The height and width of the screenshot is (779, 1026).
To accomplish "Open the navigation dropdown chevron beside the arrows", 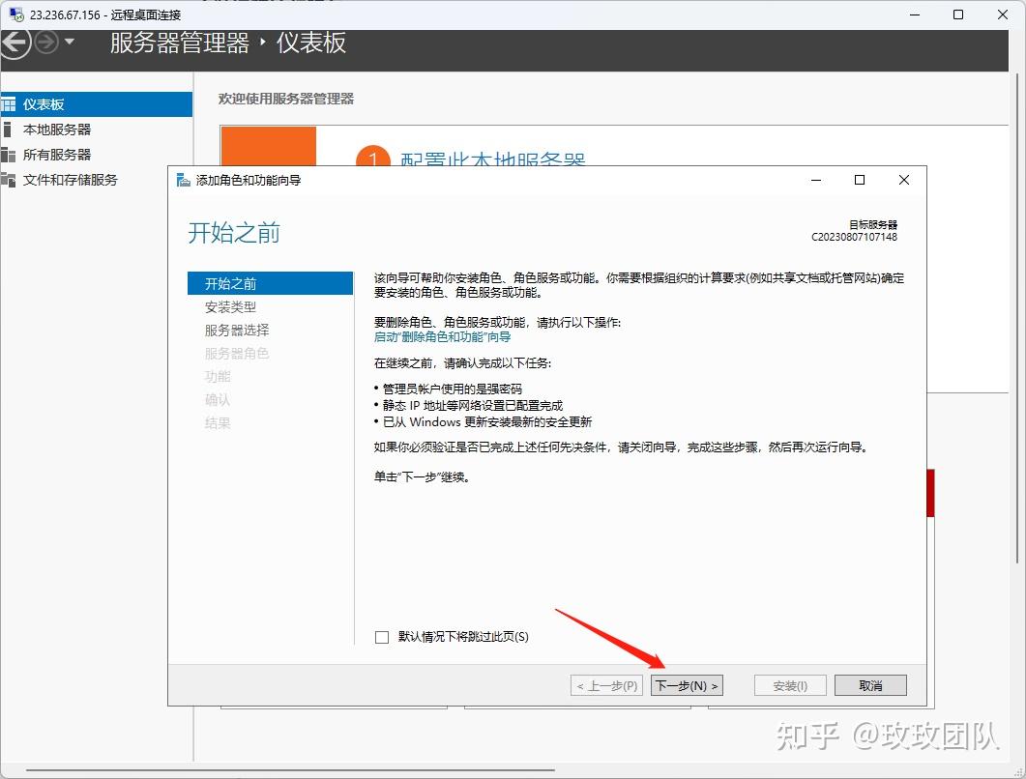I will pos(67,43).
